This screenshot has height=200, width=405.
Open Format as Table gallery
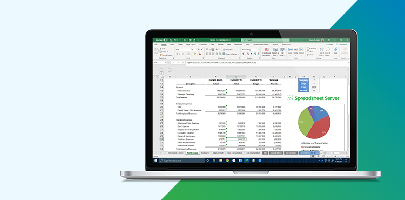[275, 52]
